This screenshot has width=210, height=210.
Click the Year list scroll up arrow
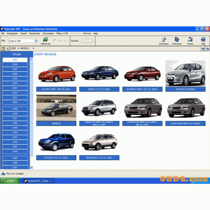point(31,59)
